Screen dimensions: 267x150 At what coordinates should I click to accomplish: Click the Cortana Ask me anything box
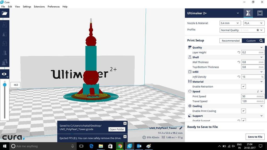coord(43,146)
